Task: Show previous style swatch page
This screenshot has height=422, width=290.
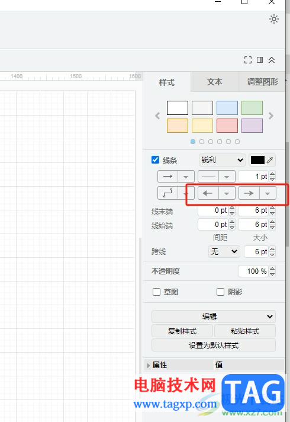Action: [x=157, y=116]
